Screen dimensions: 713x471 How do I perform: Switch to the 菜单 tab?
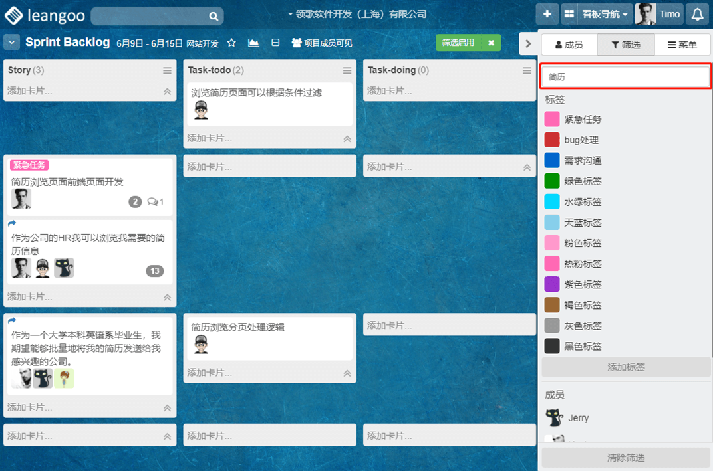click(682, 45)
